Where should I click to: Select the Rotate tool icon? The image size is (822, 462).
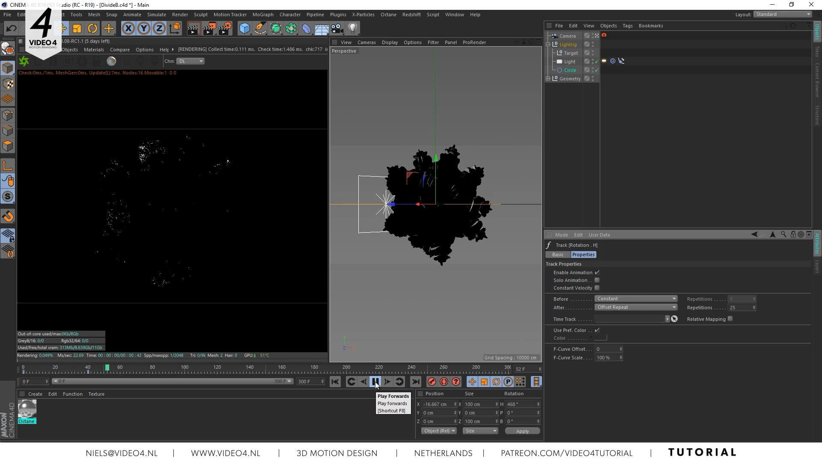tap(92, 29)
